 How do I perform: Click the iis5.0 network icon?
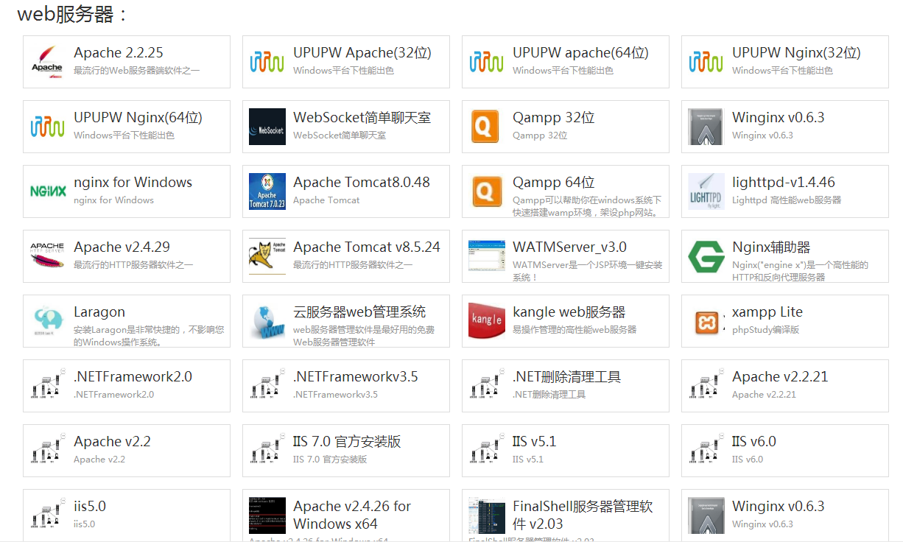pos(47,515)
